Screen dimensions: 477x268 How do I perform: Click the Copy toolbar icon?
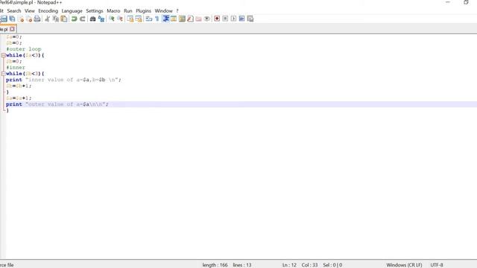tap(56, 19)
